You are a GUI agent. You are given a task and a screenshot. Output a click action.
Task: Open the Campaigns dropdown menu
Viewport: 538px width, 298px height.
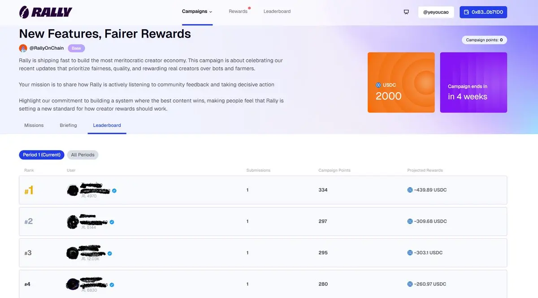click(x=197, y=11)
